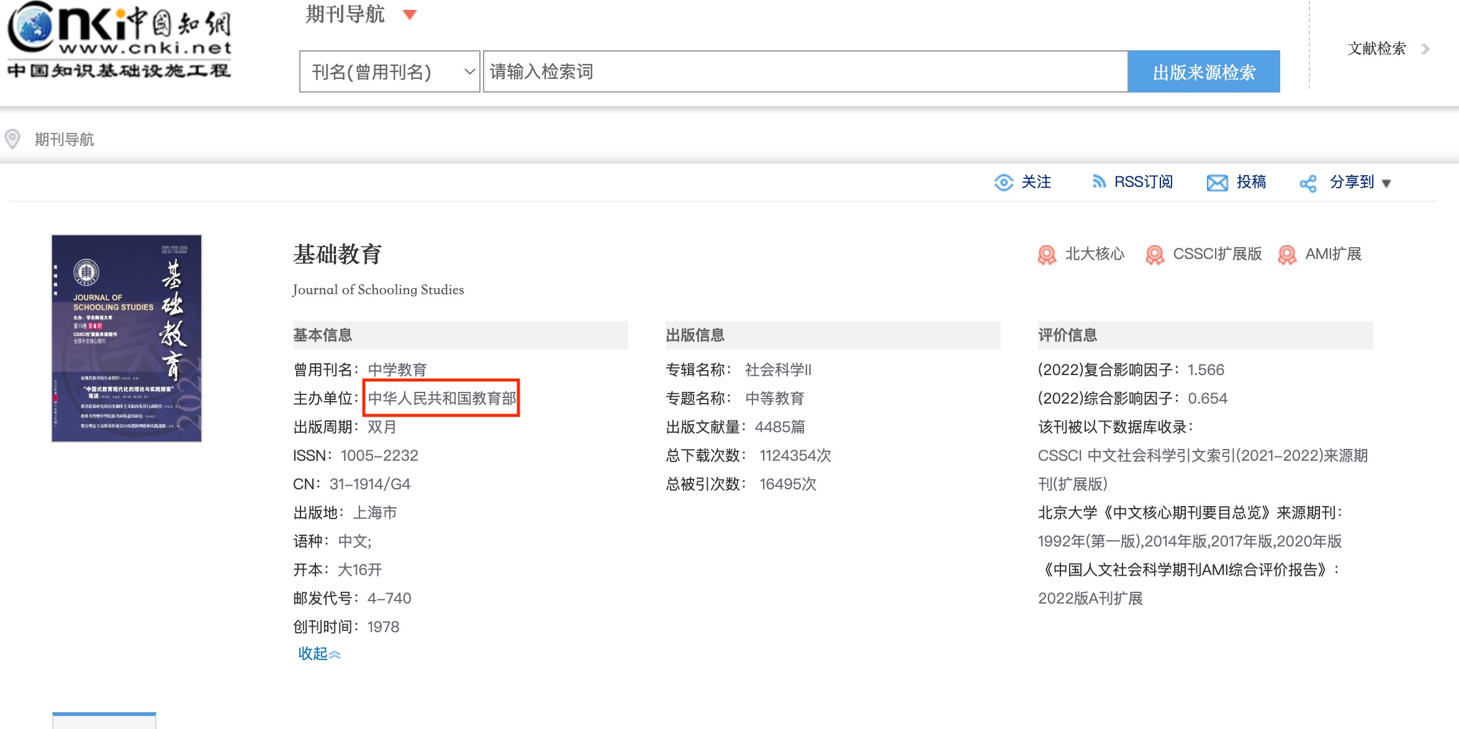Click the 北大核心 medal badge icon

[1047, 255]
